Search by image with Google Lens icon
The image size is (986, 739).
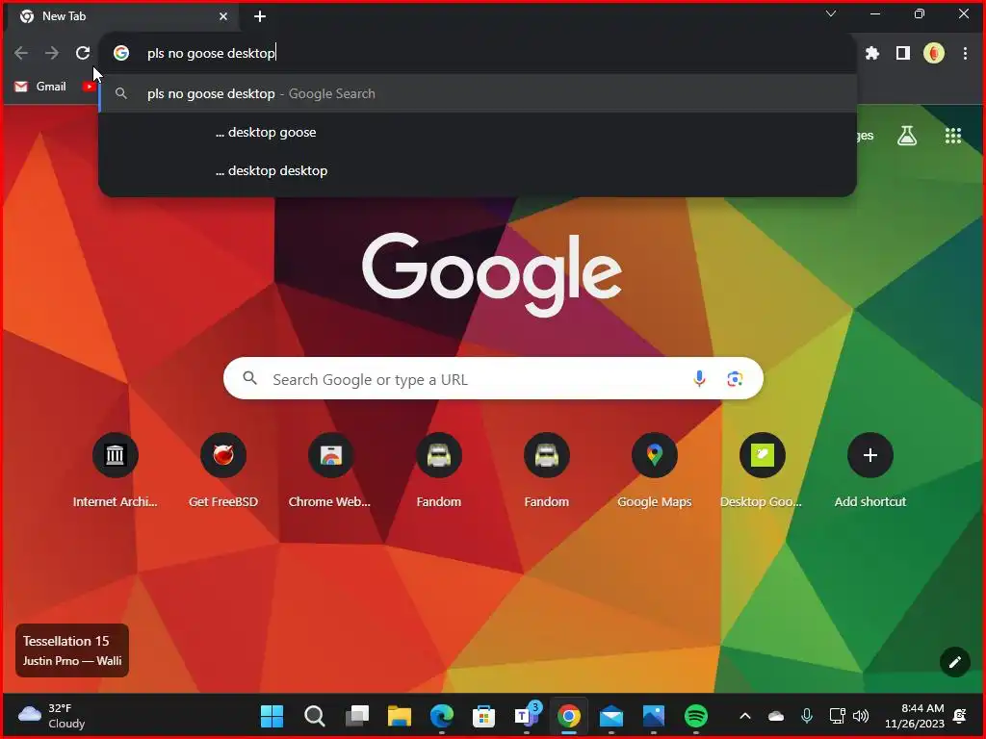coord(735,379)
